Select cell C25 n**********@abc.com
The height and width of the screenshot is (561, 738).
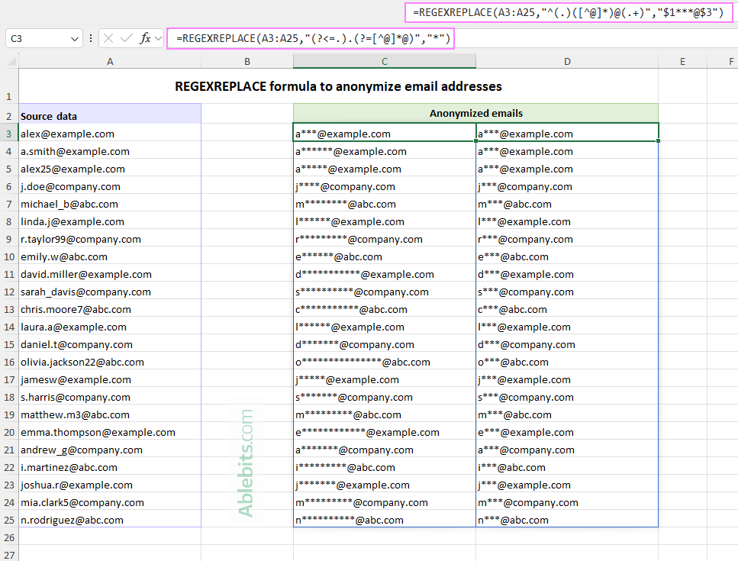click(385, 520)
